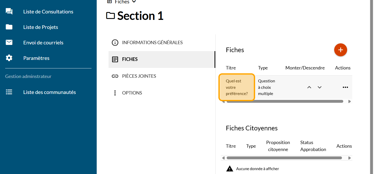Click the Envoi de courriels envelope icon
The image size is (374, 174).
point(9,43)
